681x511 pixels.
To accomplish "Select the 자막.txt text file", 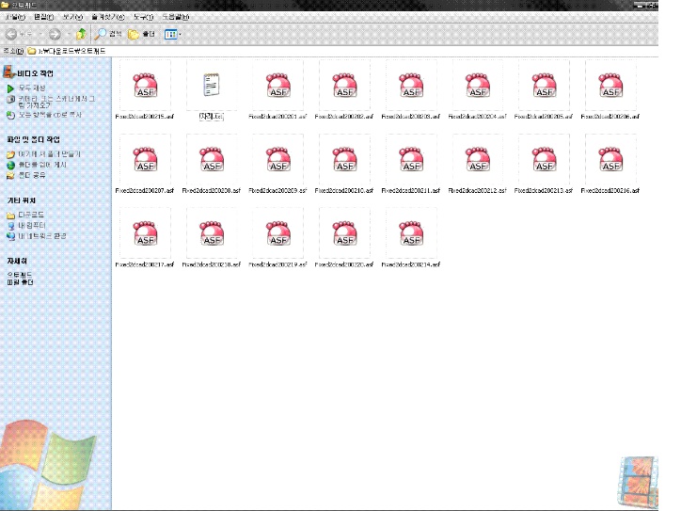I will (211, 90).
